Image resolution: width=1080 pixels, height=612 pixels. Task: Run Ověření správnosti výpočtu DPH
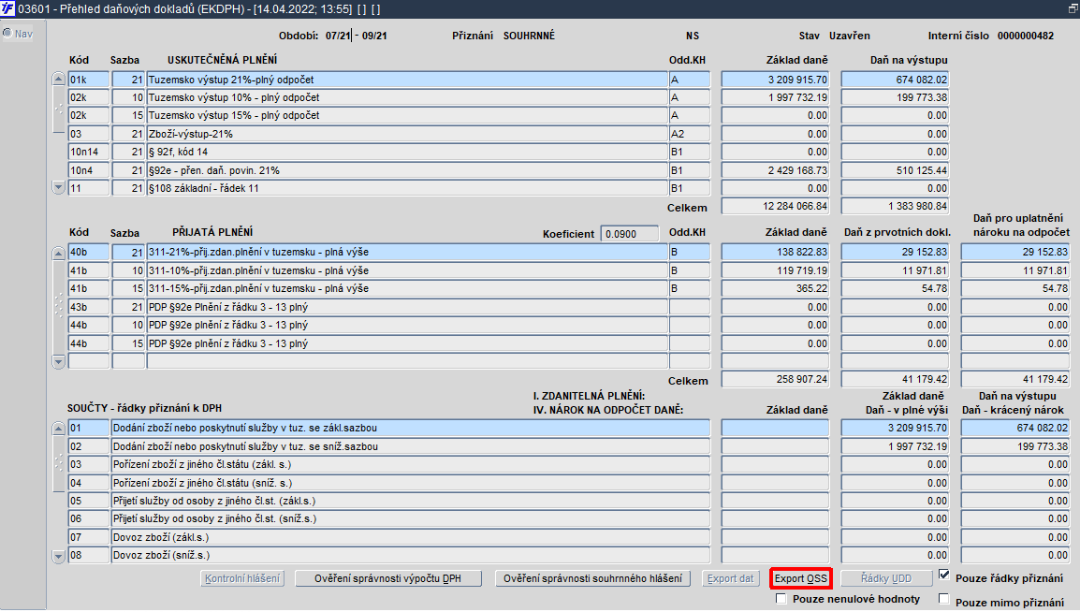click(387, 578)
